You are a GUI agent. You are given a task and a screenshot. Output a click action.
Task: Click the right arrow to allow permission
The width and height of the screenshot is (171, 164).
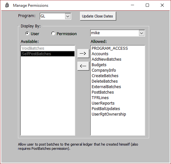pos(83,54)
